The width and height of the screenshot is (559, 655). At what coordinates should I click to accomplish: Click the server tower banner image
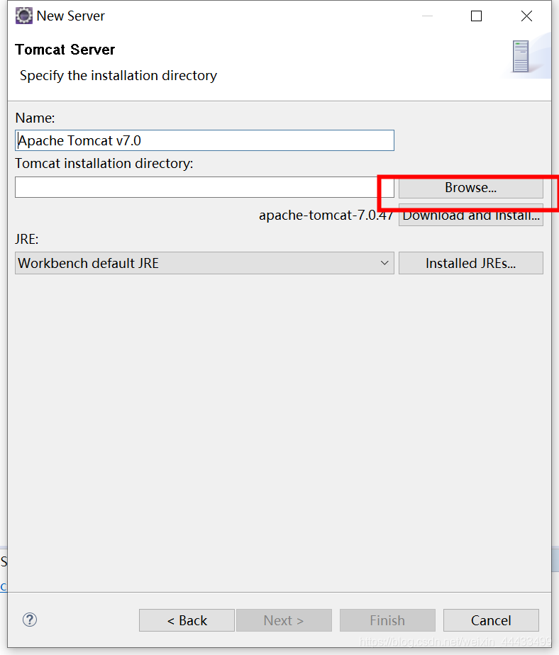pos(521,57)
